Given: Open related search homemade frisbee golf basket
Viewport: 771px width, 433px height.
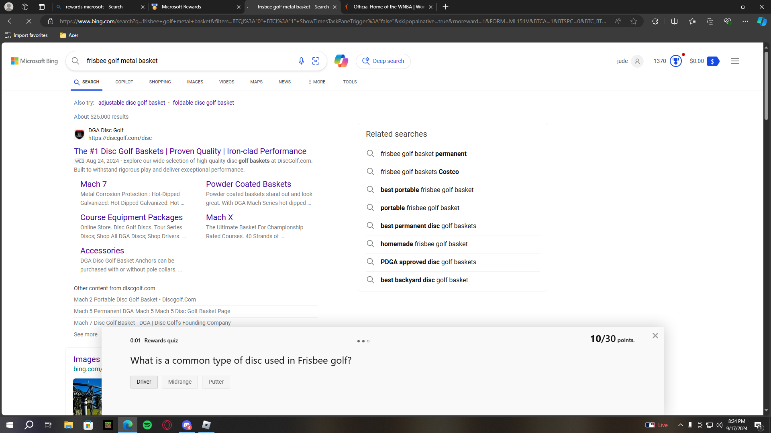Looking at the screenshot, I should [x=424, y=244].
